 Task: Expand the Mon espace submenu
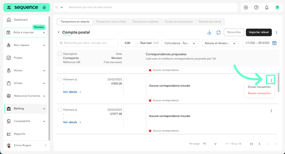[x=44, y=45]
